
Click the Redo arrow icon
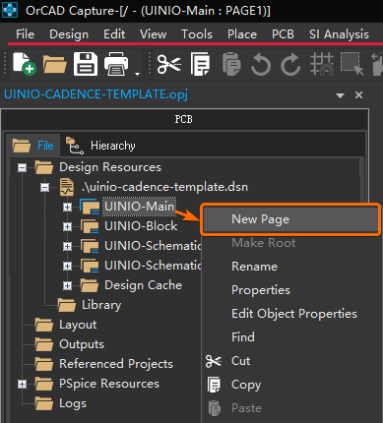pos(290,64)
